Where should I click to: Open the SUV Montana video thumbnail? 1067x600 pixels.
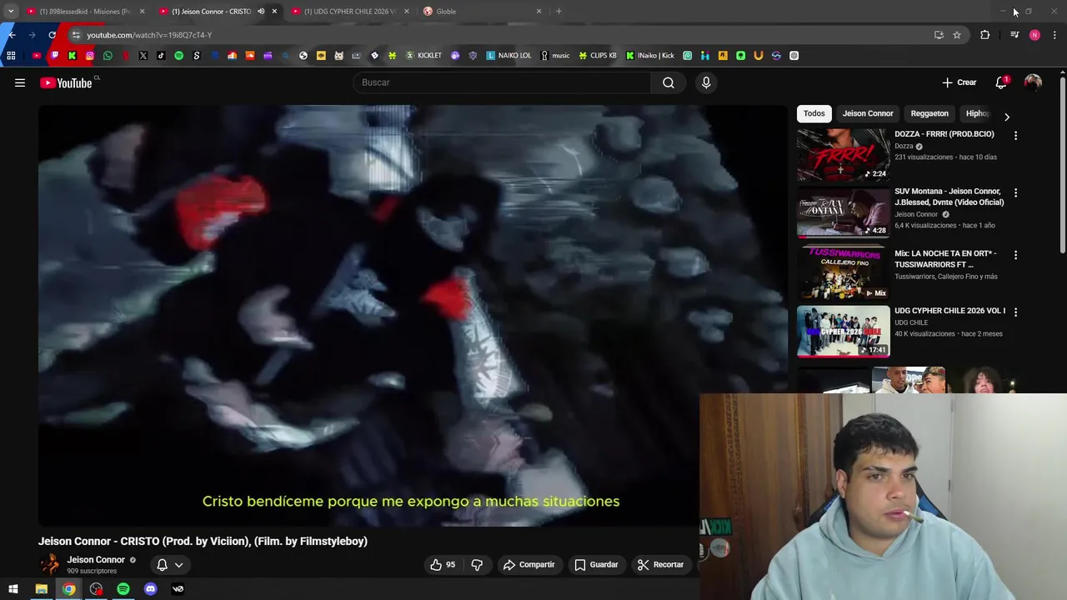(843, 212)
